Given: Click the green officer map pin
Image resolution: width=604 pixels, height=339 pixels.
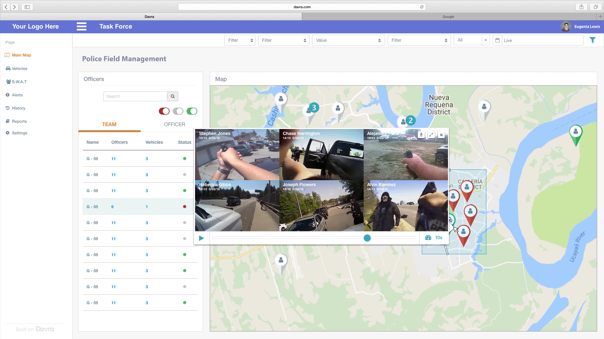Looking at the screenshot, I should 576,135.
